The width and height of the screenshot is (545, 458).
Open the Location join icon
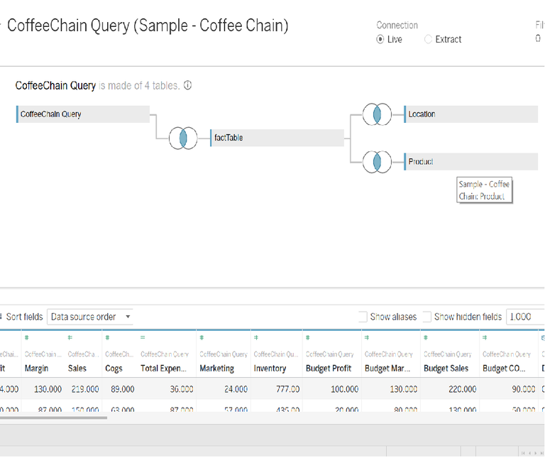[x=377, y=114]
